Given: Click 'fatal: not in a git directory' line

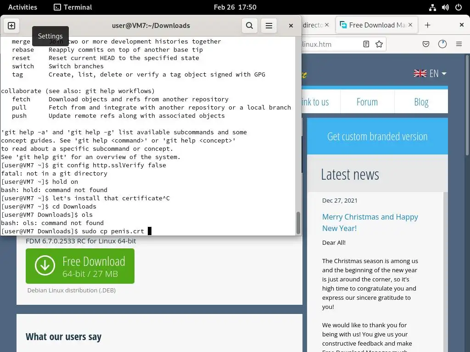Looking at the screenshot, I should coord(54,173).
